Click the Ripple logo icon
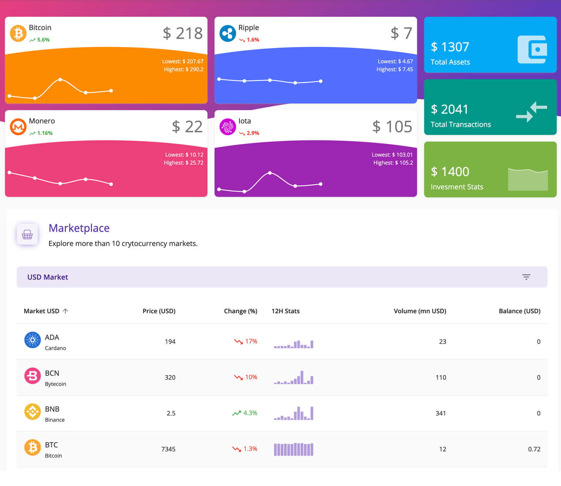The image size is (561, 486). 227,33
